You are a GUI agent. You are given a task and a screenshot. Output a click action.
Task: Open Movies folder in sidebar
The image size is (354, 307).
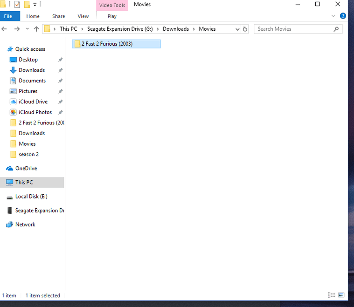pos(27,143)
